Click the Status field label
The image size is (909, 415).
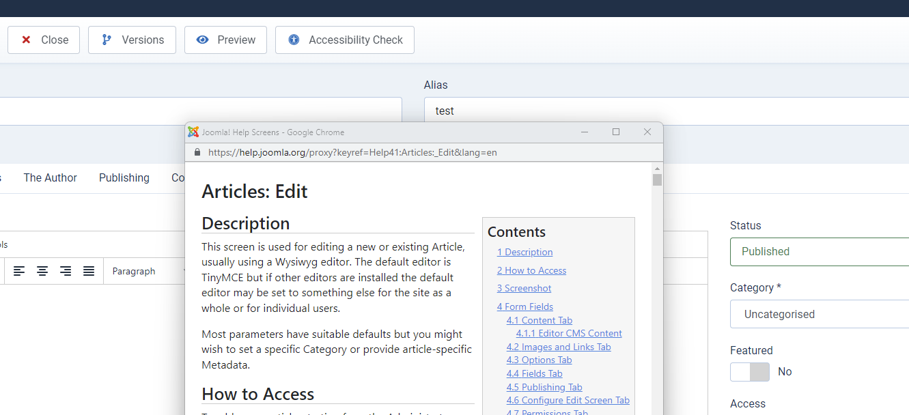pos(745,225)
